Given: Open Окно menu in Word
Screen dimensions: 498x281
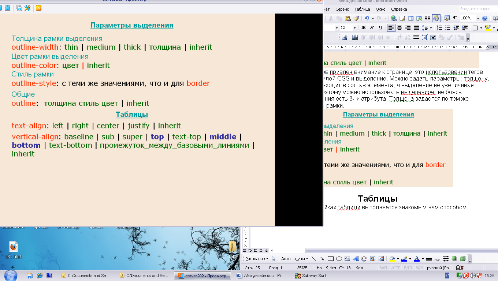Looking at the screenshot, I should 380,9.
